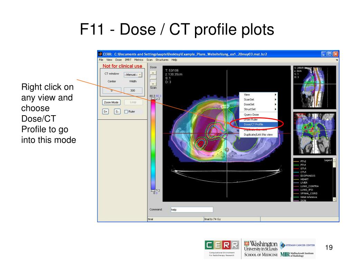This screenshot has width=354, height=265.
Task: Click the legend scrollbar down arrow
Action: point(334,199)
